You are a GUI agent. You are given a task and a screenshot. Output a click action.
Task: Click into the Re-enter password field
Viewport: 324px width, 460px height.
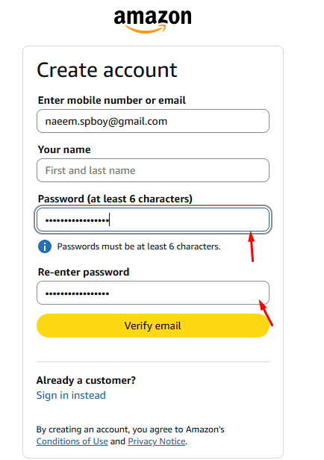pyautogui.click(x=153, y=293)
